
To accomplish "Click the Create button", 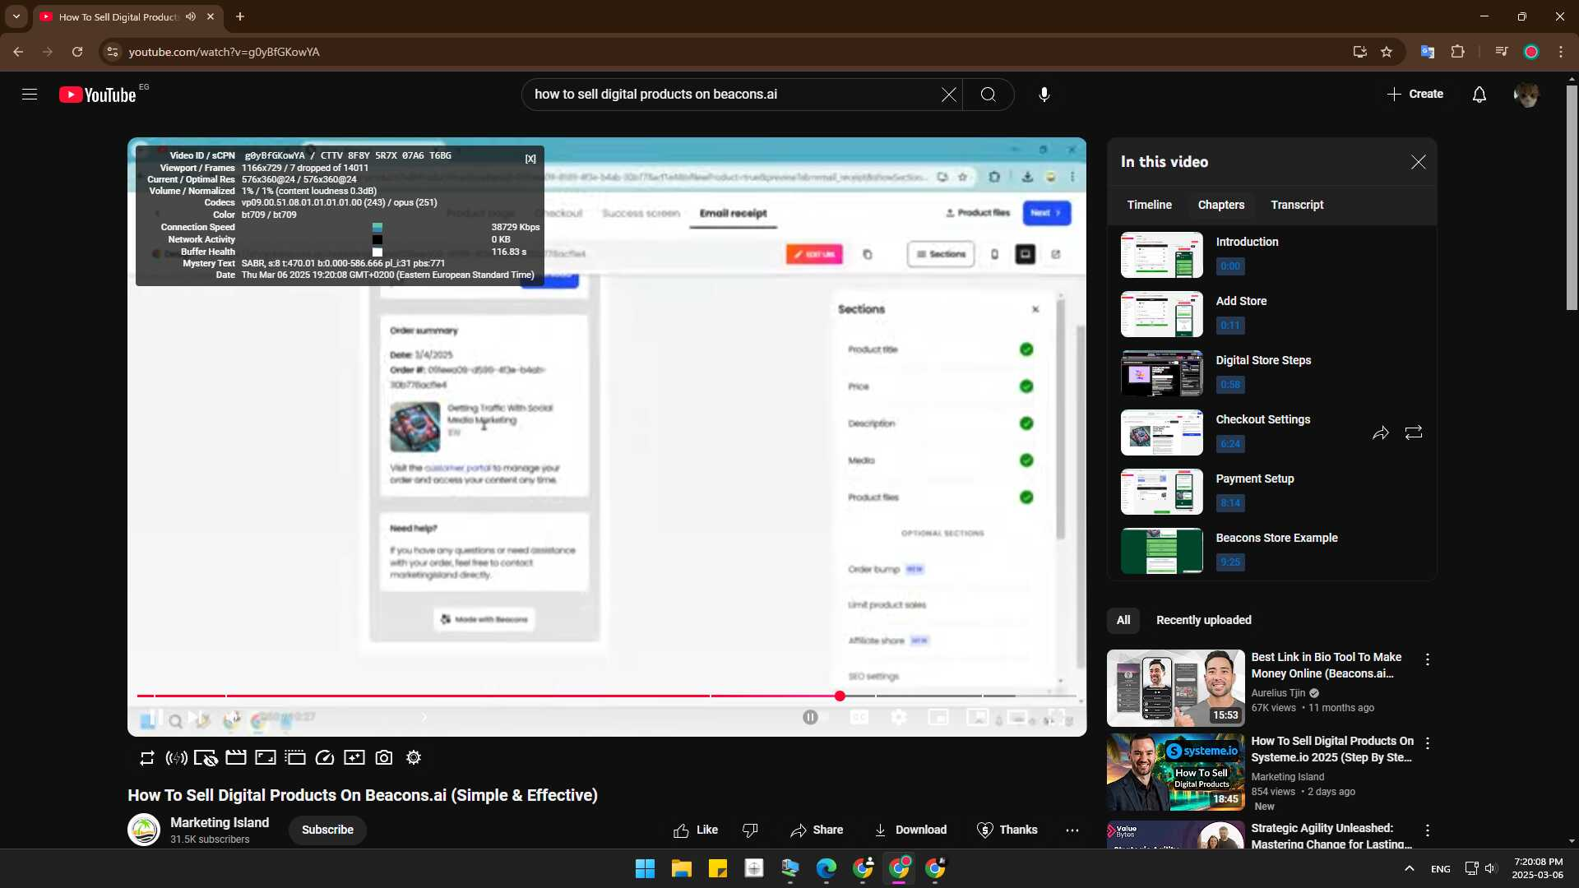I will (1415, 95).
